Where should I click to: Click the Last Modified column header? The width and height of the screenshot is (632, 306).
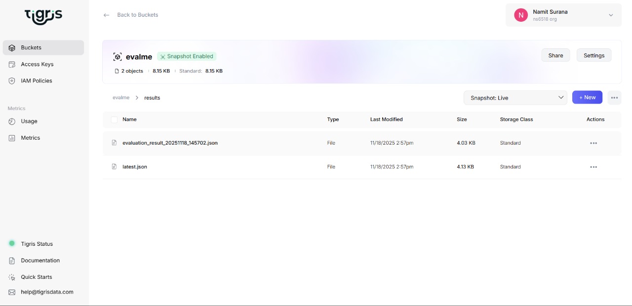[x=387, y=119]
